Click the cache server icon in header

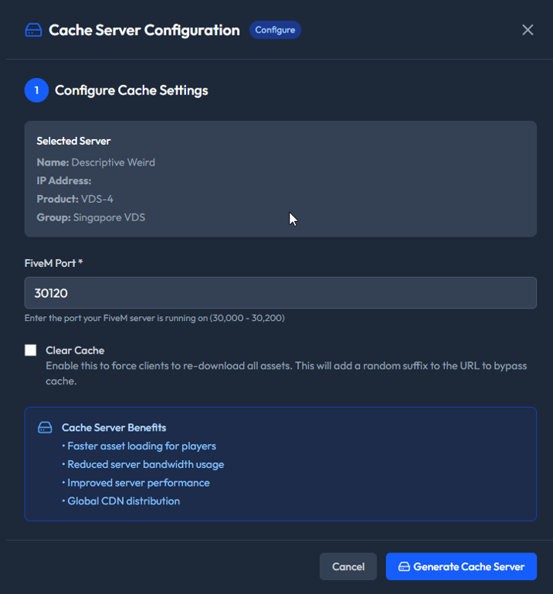(33, 30)
